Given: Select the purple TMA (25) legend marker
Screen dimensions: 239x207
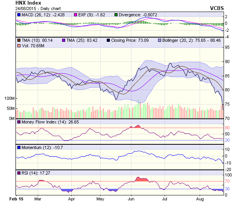Looking at the screenshot, I should pos(64,40).
